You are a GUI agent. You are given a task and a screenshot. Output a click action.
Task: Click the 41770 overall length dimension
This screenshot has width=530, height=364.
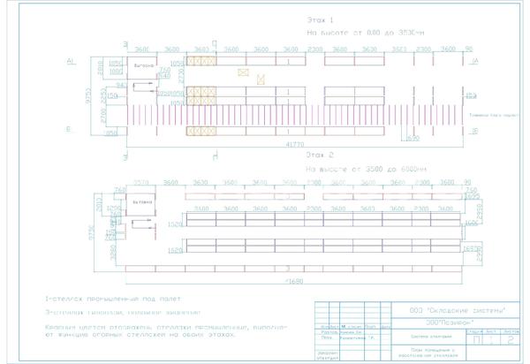291,143
